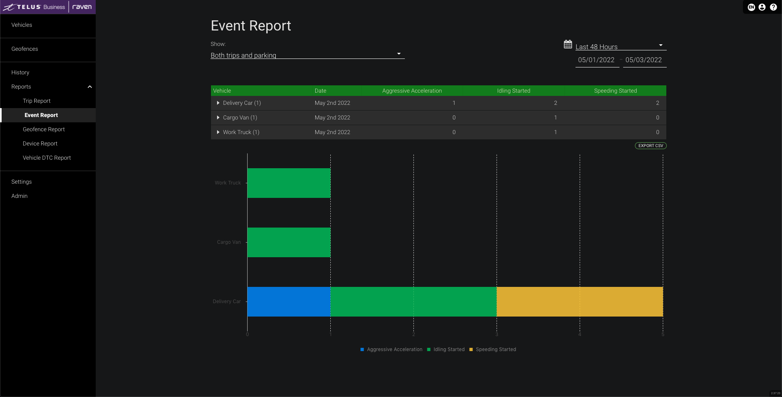782x397 pixels.
Task: Open the Last 48 Hours range dropdown
Action: [x=621, y=46]
